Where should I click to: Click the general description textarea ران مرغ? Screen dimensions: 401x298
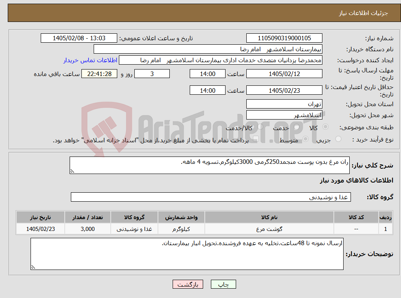209,165
